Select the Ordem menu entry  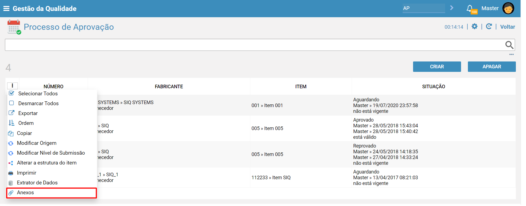(26, 123)
